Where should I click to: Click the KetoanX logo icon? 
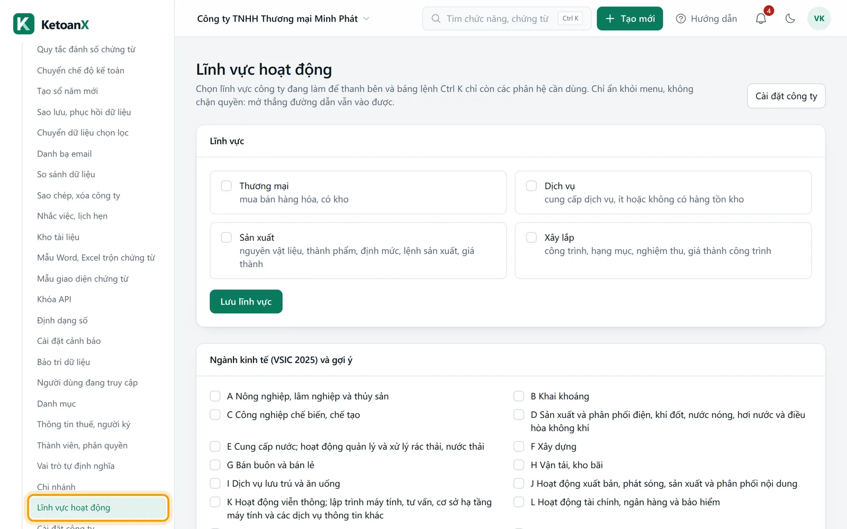[x=24, y=24]
